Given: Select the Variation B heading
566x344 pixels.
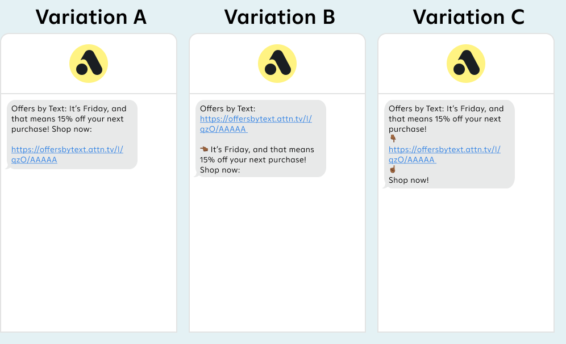Looking at the screenshot, I should (x=280, y=17).
